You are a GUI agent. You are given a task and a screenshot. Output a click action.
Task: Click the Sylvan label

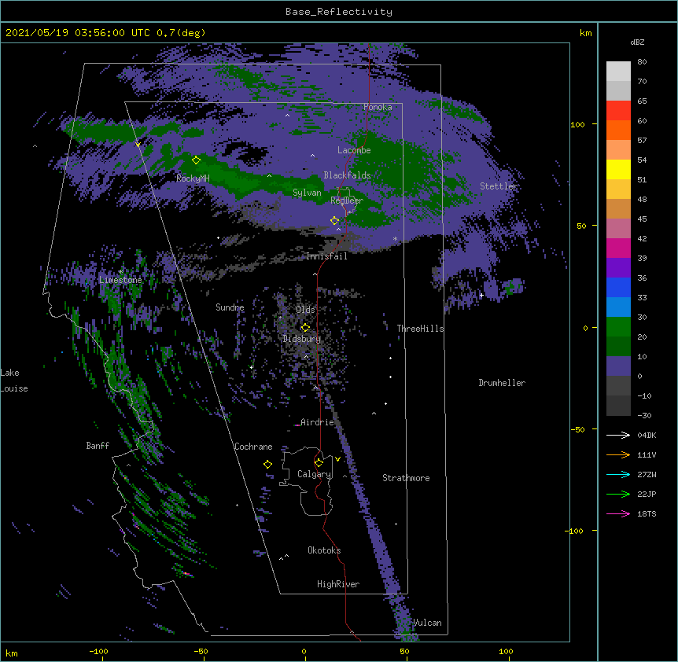pyautogui.click(x=307, y=193)
